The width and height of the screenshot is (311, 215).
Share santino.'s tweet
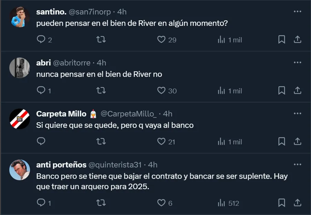(297, 40)
